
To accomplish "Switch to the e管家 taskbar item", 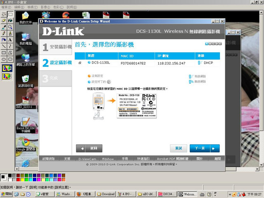I will (45, 194).
